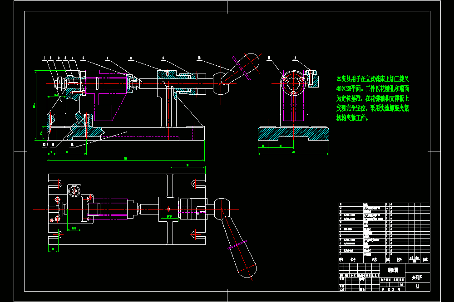Click the 备注 column header in parts list
Screen dimensions: 454x302
coord(425,259)
